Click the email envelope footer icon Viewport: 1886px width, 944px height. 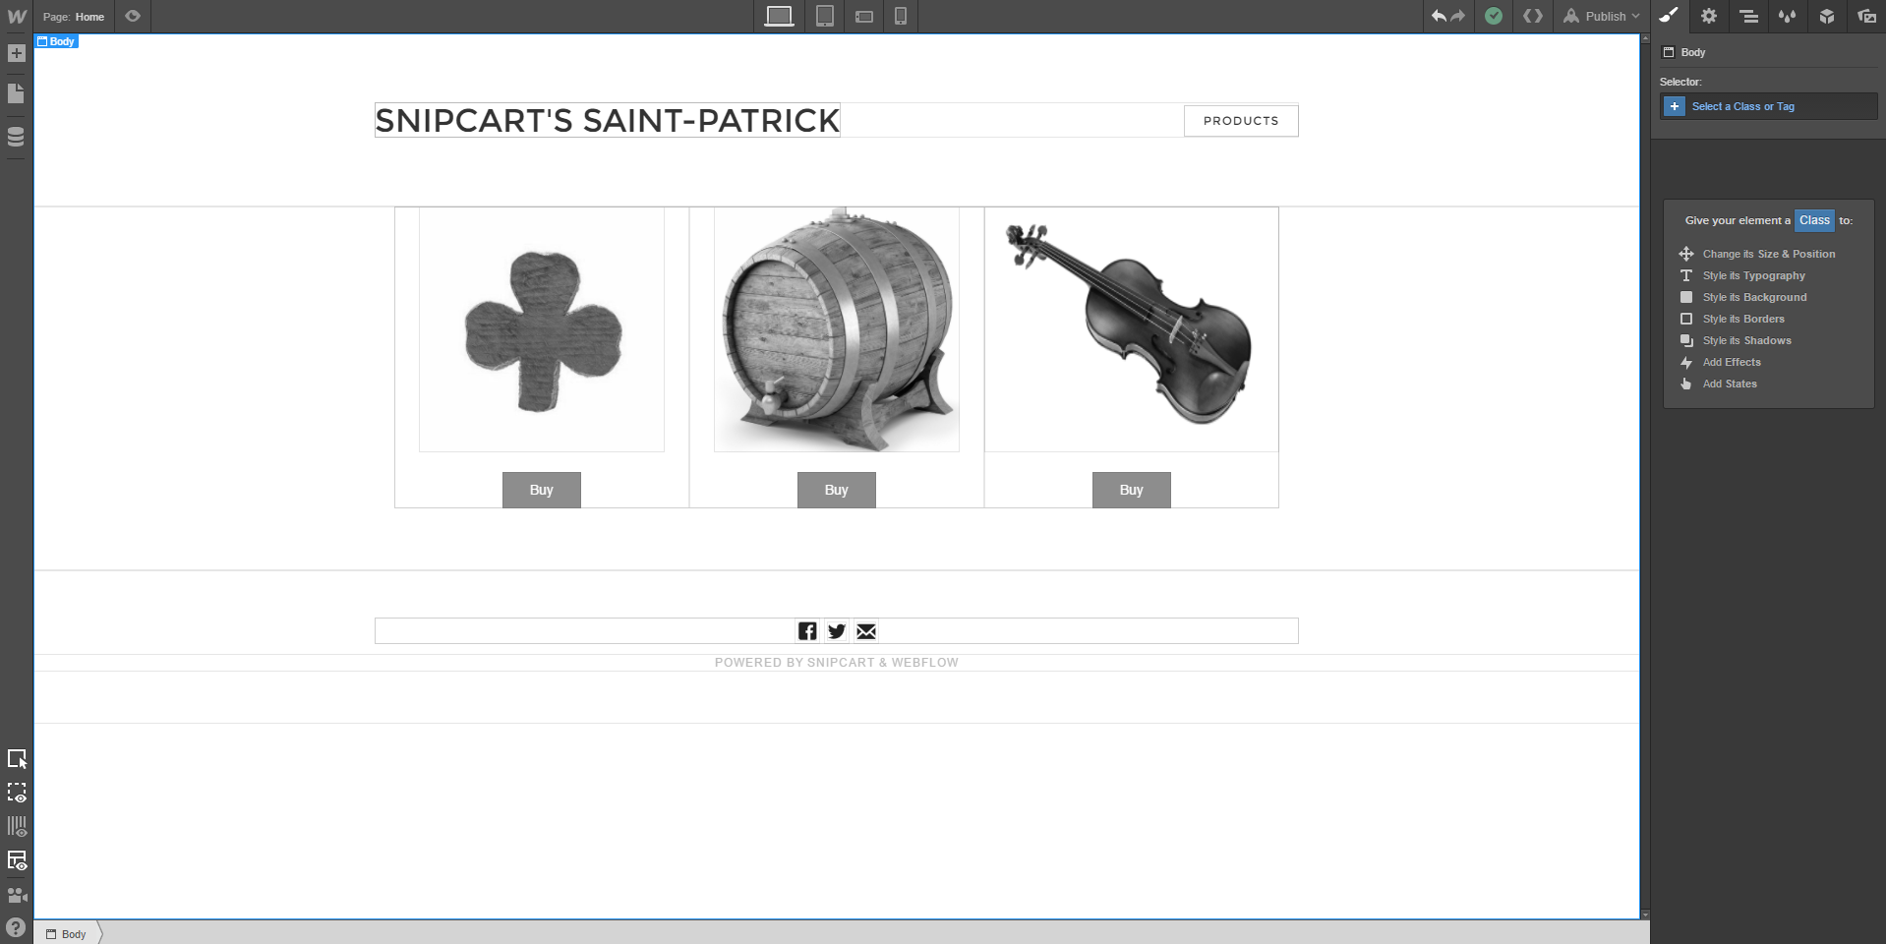866,631
